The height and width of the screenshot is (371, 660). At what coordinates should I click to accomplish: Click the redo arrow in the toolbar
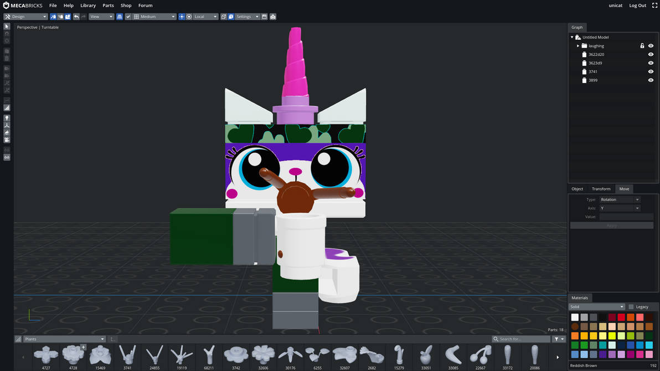84,17
